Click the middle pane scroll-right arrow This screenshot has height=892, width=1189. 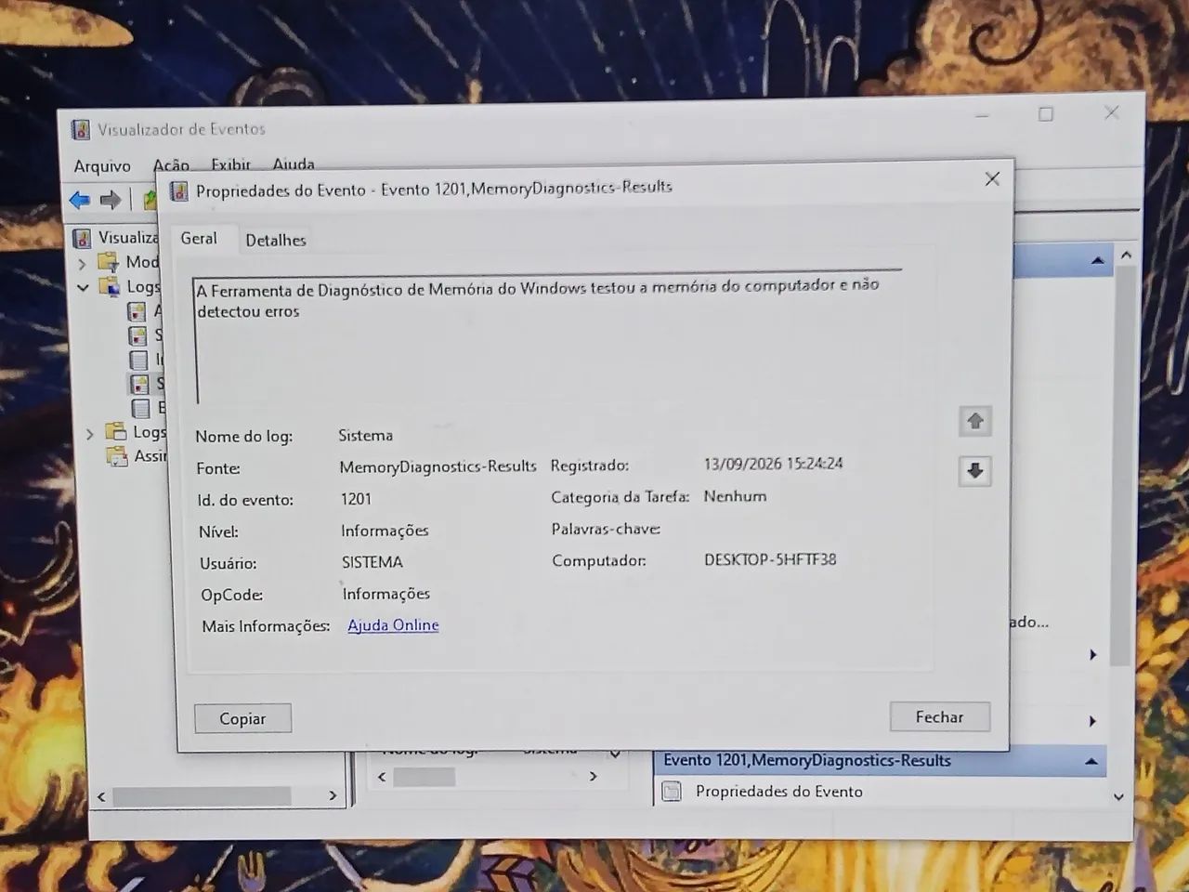[594, 776]
